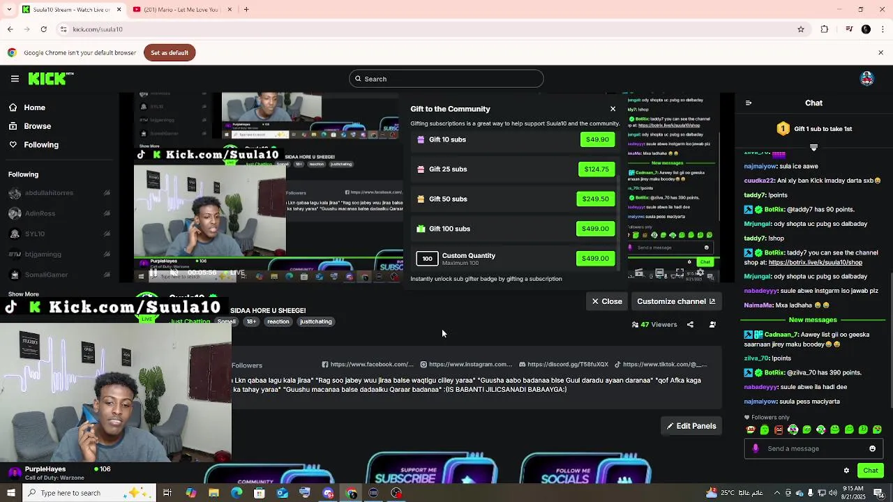Open the Instagram panel link
This screenshot has height=502, width=893.
pos(466,364)
